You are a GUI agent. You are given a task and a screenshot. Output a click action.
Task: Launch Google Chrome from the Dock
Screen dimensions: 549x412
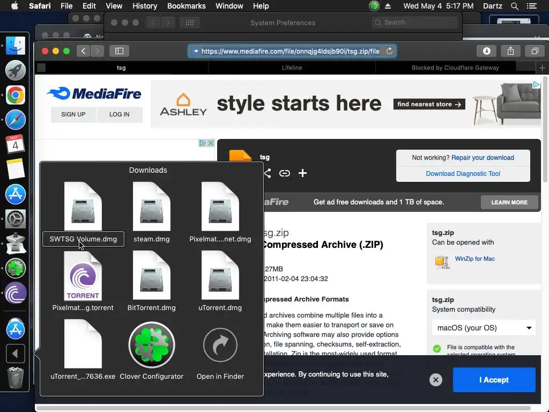coord(16,95)
